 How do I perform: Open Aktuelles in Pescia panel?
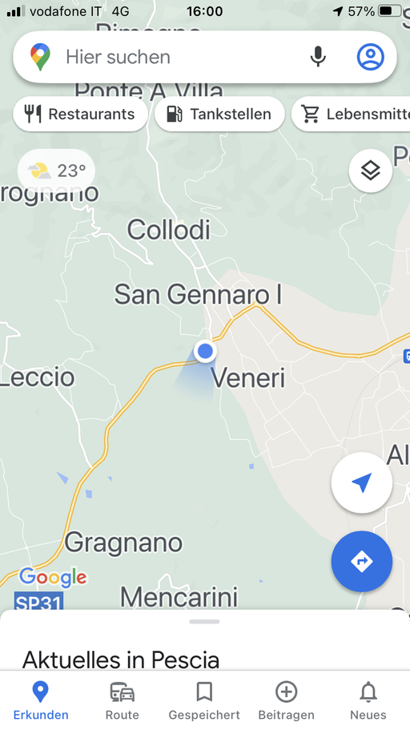click(121, 659)
